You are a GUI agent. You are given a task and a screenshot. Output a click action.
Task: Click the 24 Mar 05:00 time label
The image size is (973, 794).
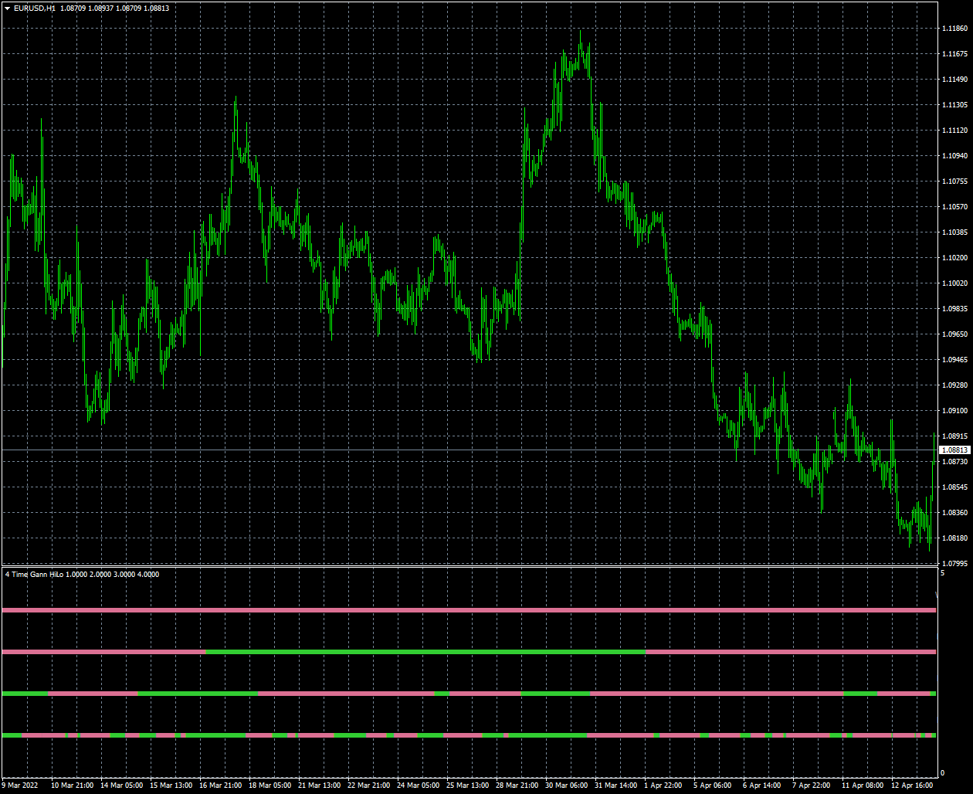click(x=419, y=786)
